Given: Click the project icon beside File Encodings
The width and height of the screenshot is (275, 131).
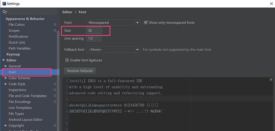Looking at the screenshot, I should point(55,102).
